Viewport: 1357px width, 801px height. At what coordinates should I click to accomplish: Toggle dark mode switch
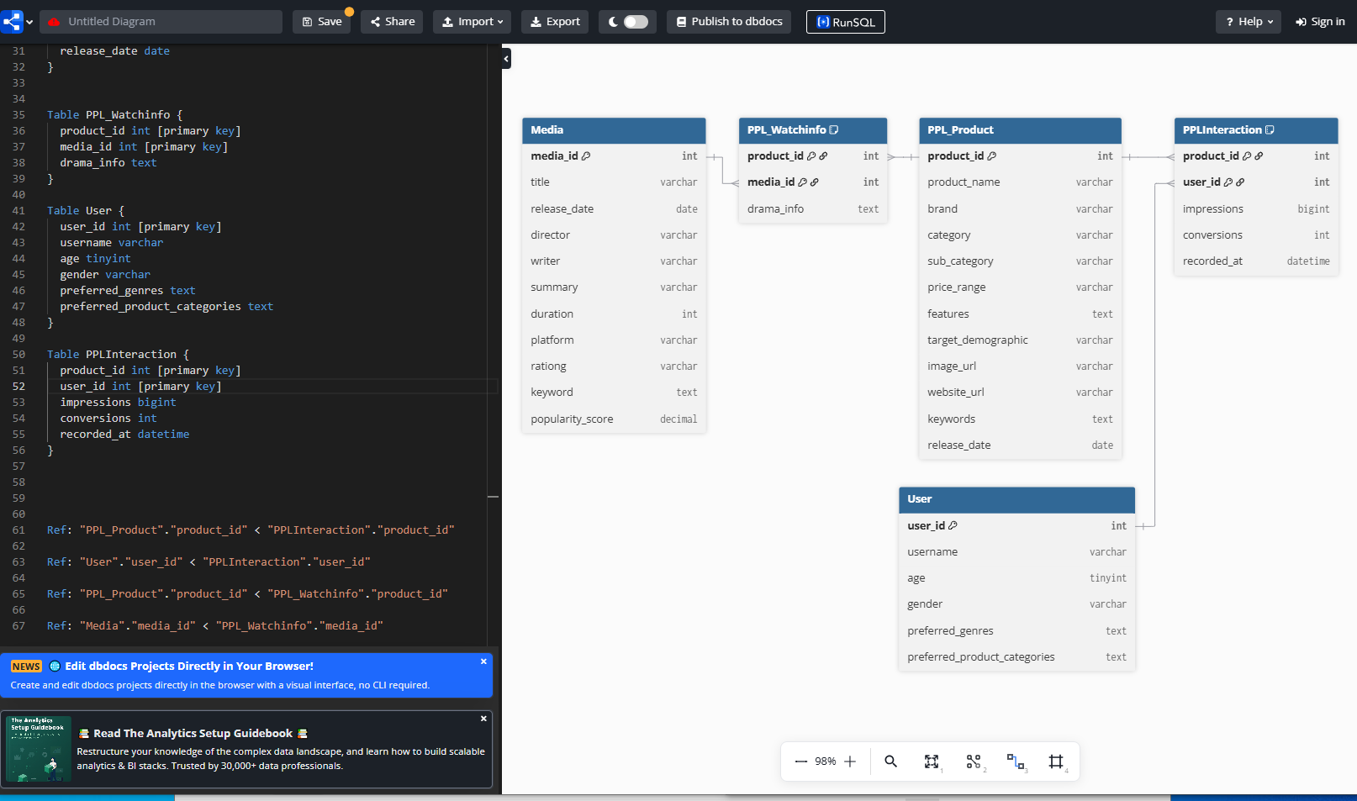636,22
